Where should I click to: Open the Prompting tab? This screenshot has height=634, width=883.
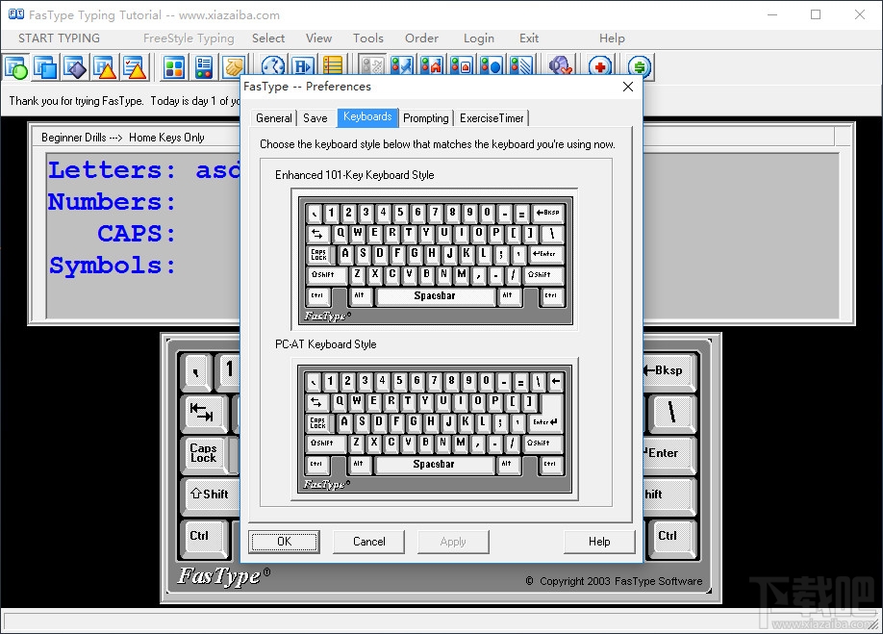click(x=425, y=118)
